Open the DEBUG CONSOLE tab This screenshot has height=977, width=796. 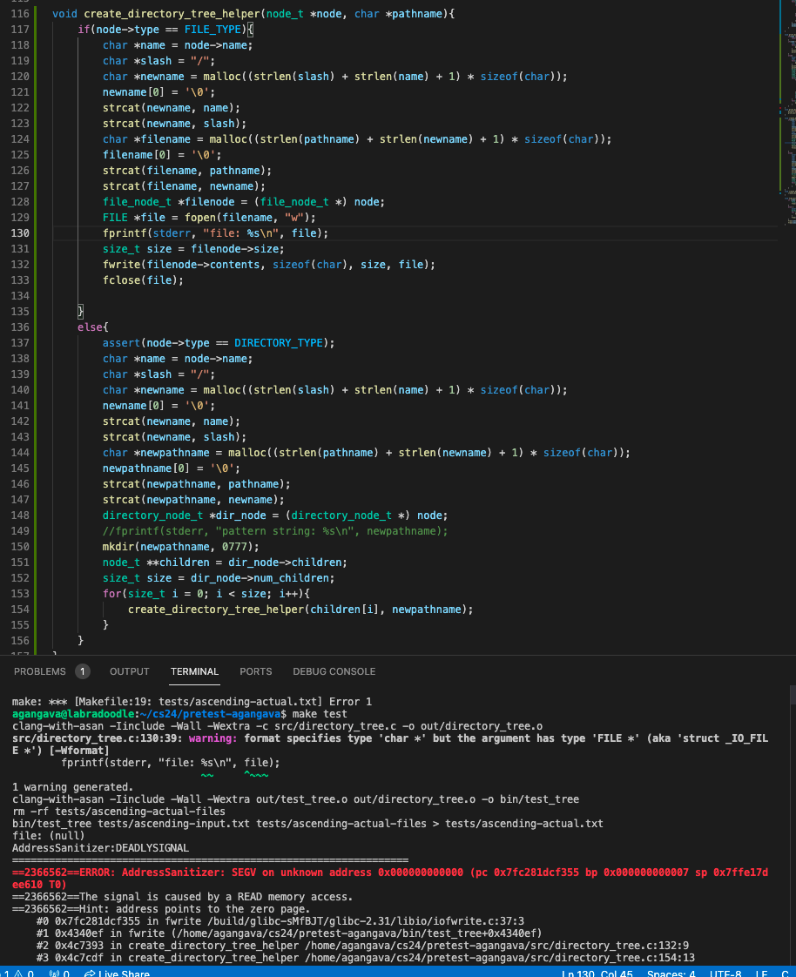pos(334,671)
